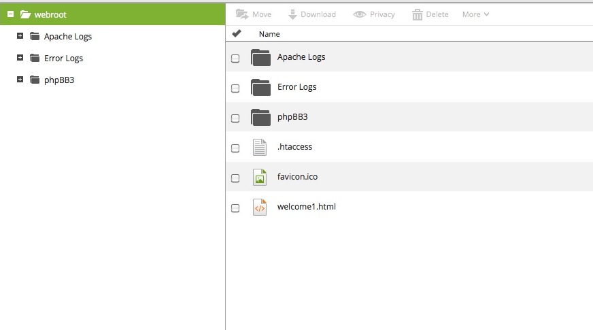This screenshot has width=593, height=330.
Task: Select Apache Logs label in sidebar tree
Action: click(x=68, y=37)
